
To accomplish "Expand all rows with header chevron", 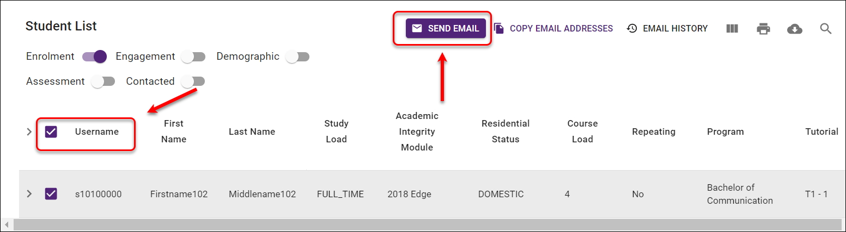I will pyautogui.click(x=29, y=131).
